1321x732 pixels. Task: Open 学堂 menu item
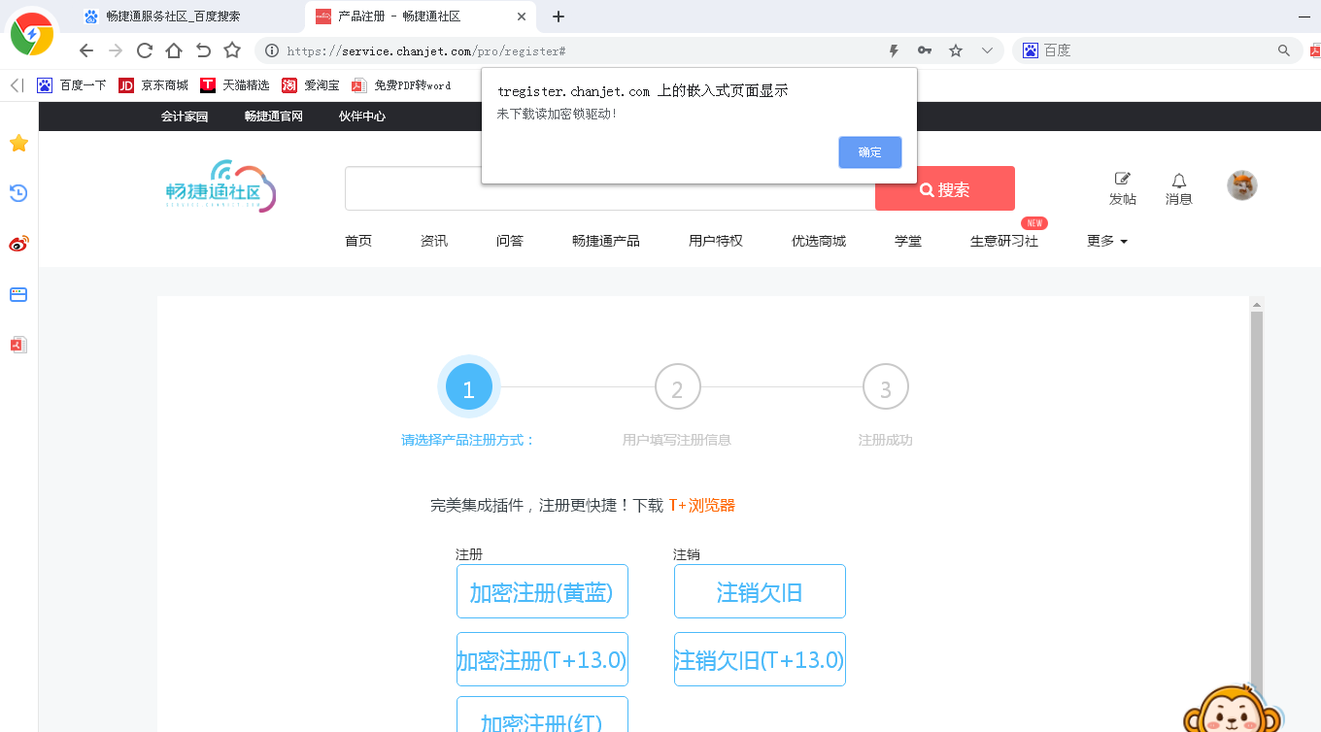tap(908, 241)
